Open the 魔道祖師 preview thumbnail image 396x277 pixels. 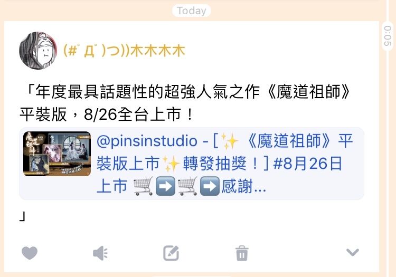coord(57,154)
